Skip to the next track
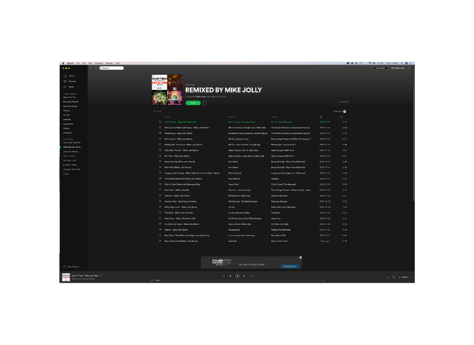474x345 pixels. tap(244, 276)
